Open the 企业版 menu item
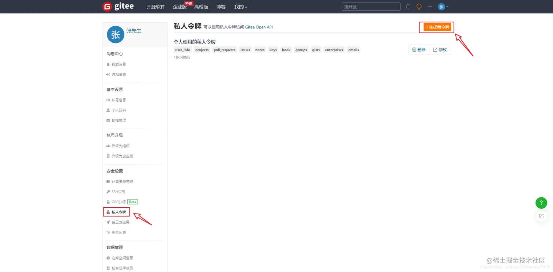The width and height of the screenshot is (553, 272). (180, 7)
